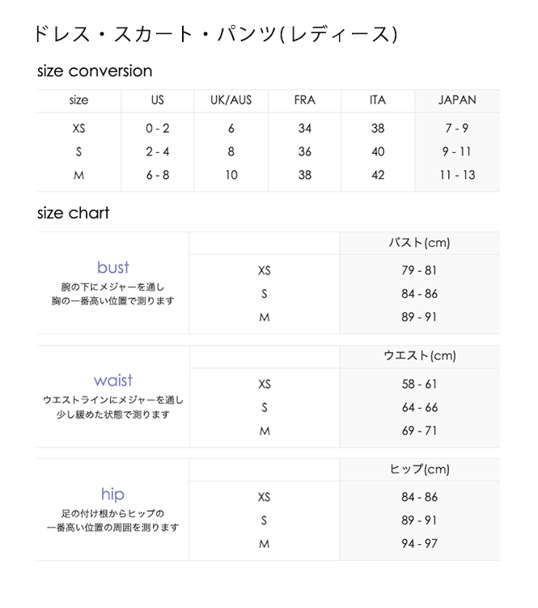Click the ドレス・スカート・パンツ(レディース) title

215,34
